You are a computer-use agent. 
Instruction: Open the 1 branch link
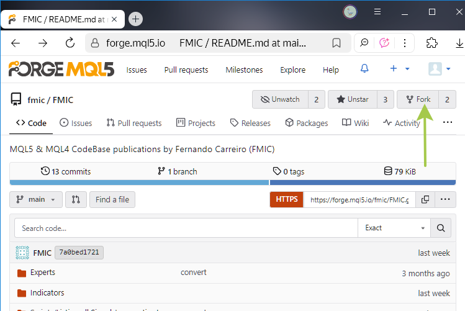coord(178,171)
